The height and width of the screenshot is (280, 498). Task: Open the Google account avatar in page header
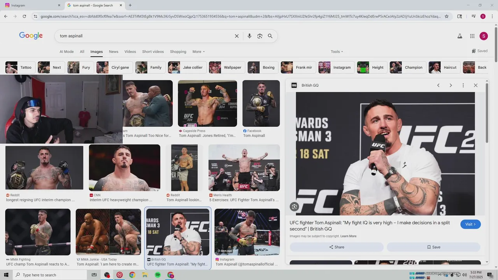[x=484, y=36]
